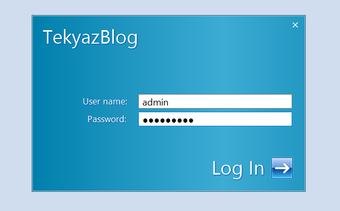Close the TekyazBlog login dialog
This screenshot has width=340, height=211.
(295, 25)
